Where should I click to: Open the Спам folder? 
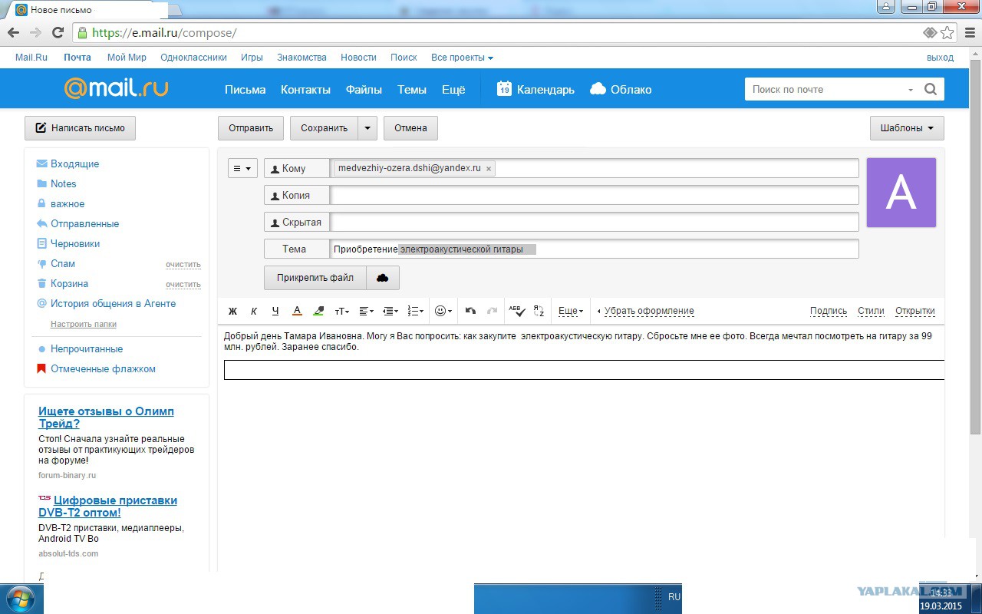[x=63, y=264]
